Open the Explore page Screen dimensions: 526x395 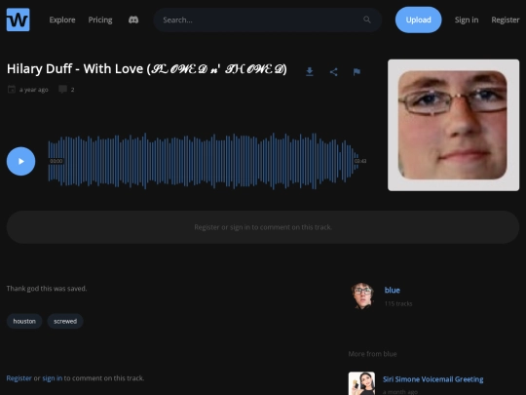point(62,20)
